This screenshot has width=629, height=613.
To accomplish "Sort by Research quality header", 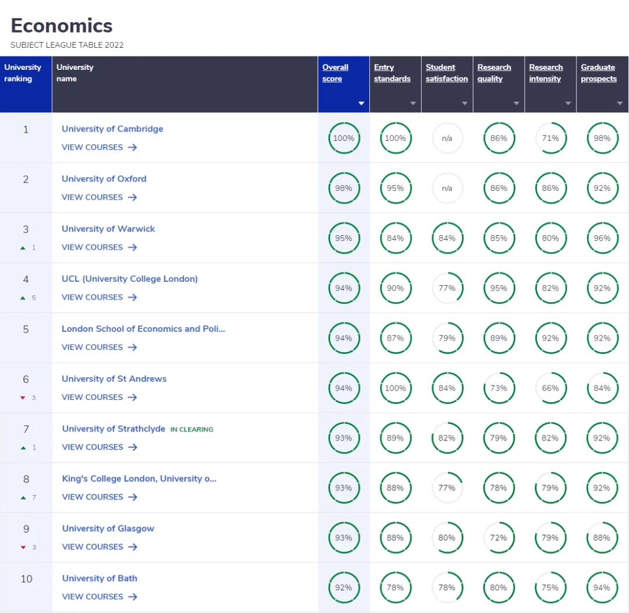I will 494,73.
